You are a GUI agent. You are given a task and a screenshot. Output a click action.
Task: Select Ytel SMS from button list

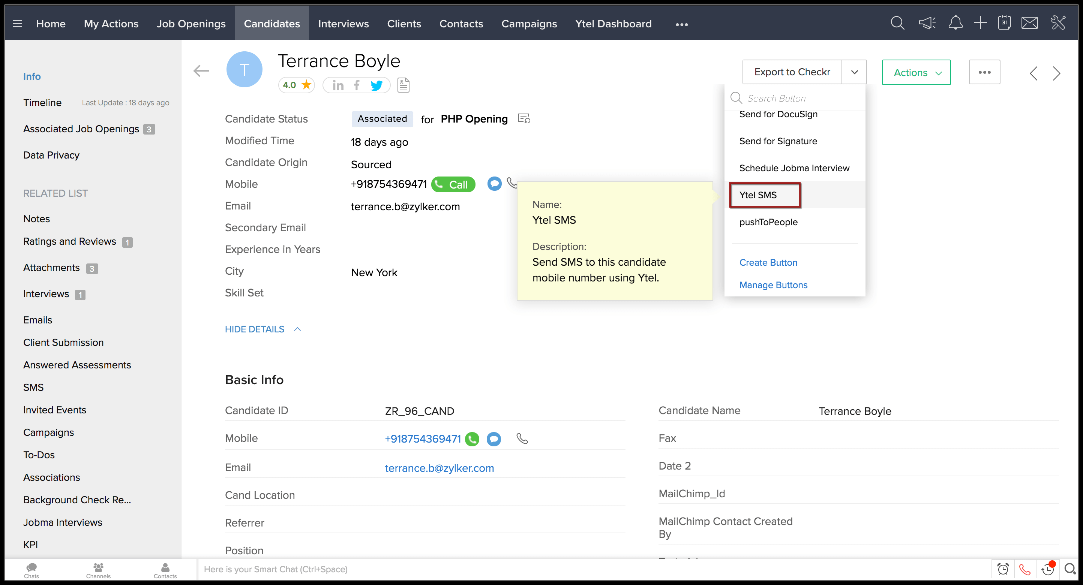[x=758, y=195]
